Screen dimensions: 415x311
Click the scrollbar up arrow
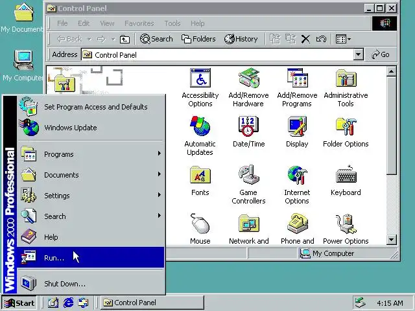[391, 71]
